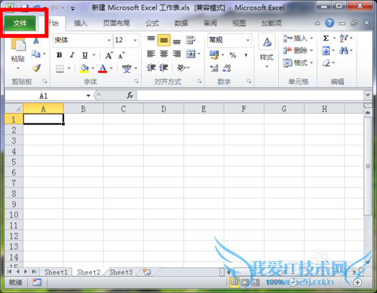
Task: Select column D header
Action: click(164, 109)
